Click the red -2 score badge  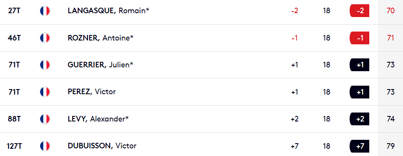pyautogui.click(x=359, y=11)
